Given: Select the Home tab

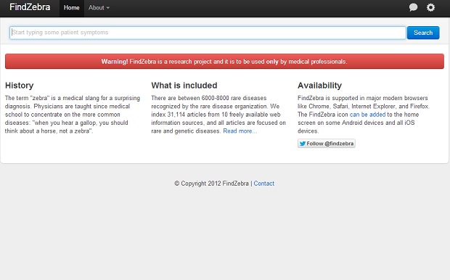Looking at the screenshot, I should point(71,8).
